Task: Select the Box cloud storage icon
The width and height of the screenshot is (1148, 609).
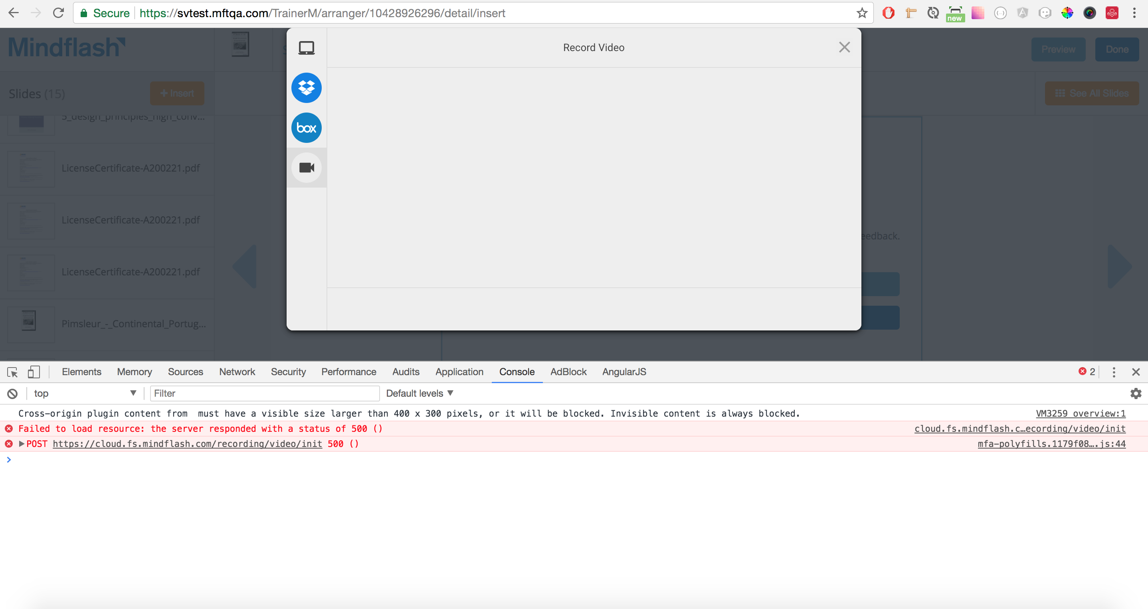Action: 306,128
